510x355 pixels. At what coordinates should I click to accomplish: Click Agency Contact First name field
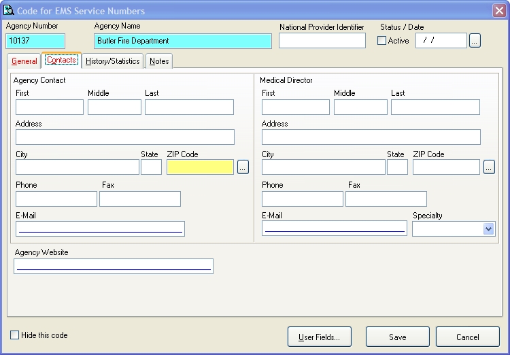(50, 107)
